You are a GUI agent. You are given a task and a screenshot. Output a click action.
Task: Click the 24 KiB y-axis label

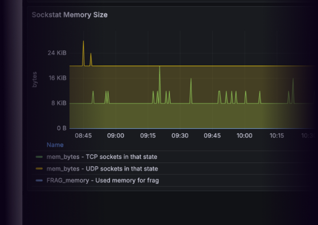coord(57,53)
